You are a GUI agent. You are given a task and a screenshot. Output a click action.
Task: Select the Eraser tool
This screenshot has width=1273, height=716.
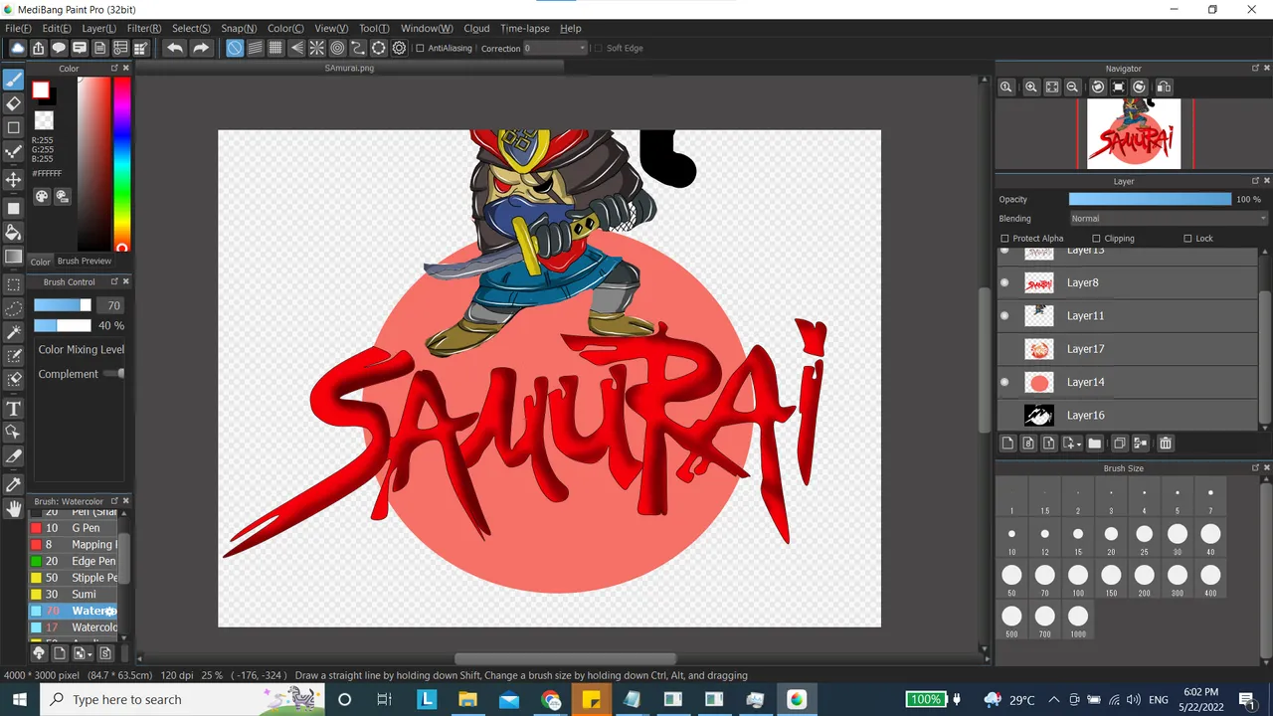coord(14,103)
